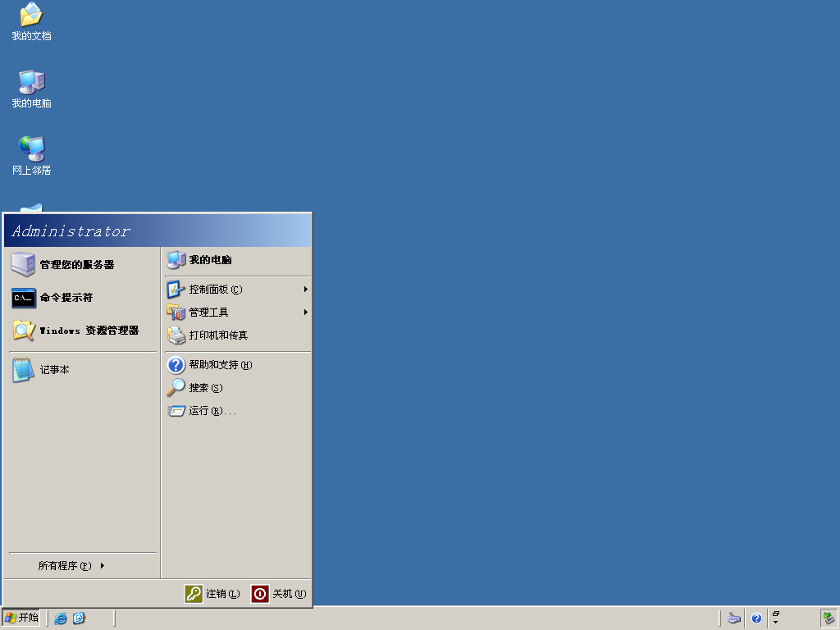Click the 控制面板 icon in Start menu

(176, 290)
